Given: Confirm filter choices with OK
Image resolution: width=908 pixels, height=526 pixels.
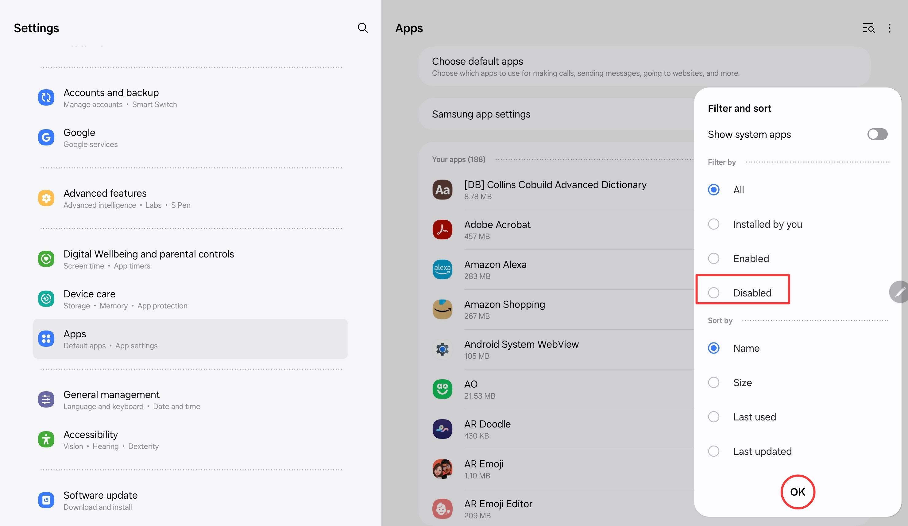Looking at the screenshot, I should (x=798, y=492).
